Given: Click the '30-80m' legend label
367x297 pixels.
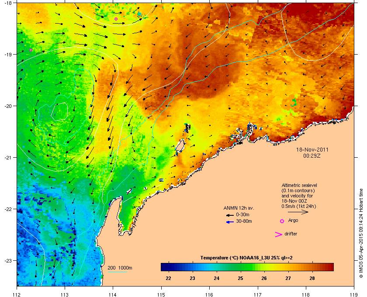Looking at the screenshot, I should tap(244, 221).
